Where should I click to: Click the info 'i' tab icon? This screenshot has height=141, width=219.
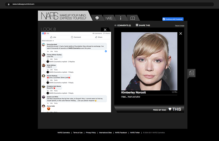[121, 18]
